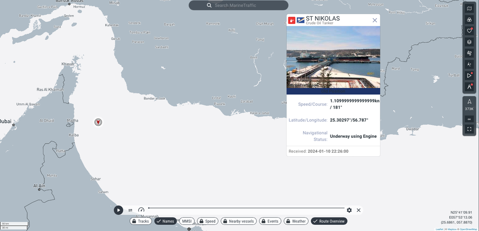Screen dimensions: 479x231
Task: Open the map type icon
Action: [469, 9]
